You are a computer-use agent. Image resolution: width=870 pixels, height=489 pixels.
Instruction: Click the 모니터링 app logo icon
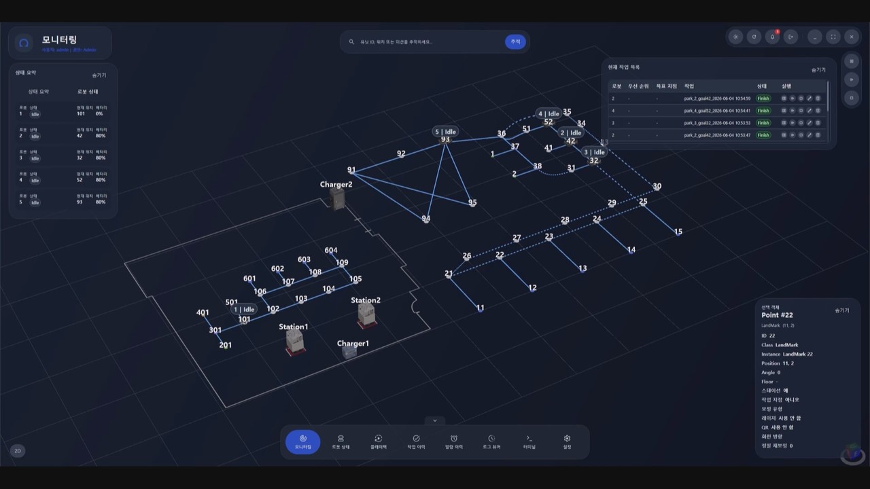[x=24, y=43]
